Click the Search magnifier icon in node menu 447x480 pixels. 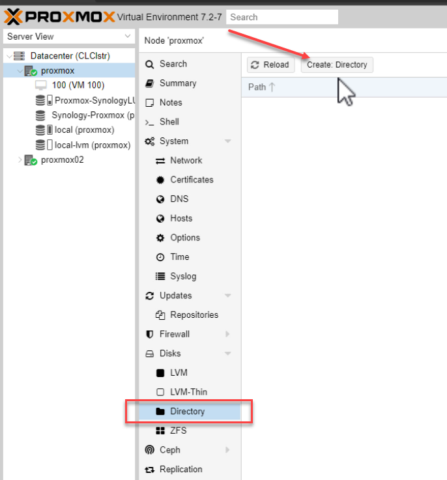pos(149,64)
